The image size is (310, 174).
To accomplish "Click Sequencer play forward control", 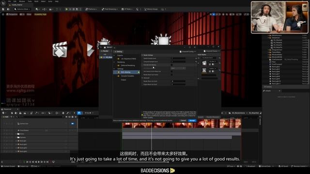I will (39, 162).
